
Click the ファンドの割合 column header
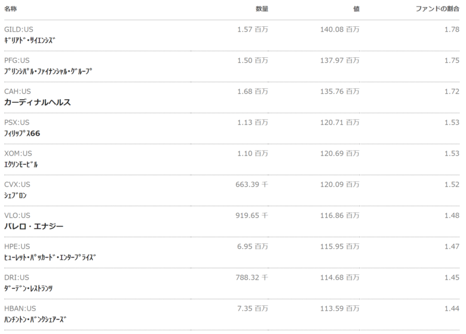pyautogui.click(x=437, y=9)
